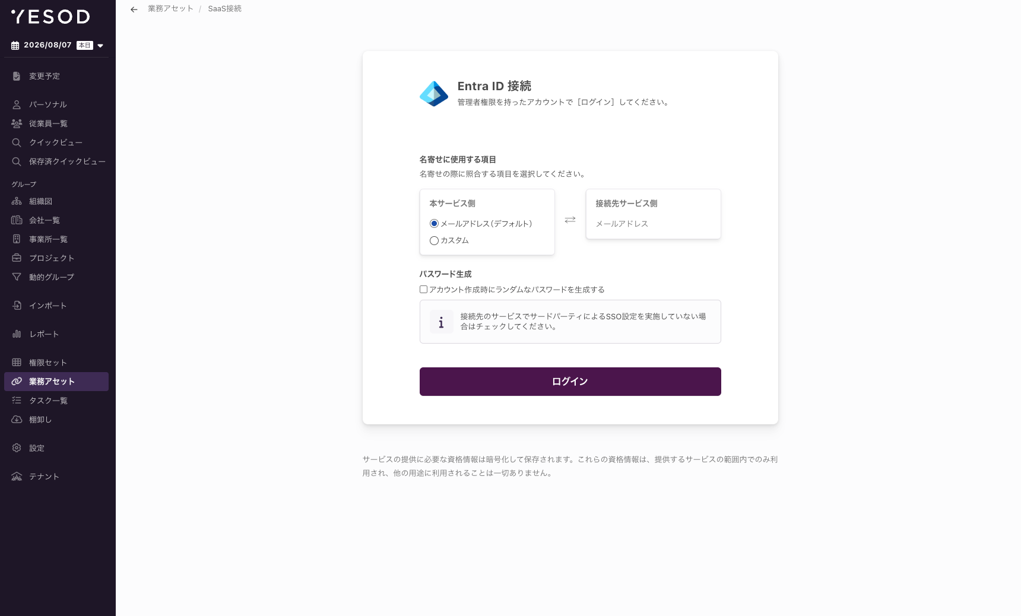Click the 業務アセット link icon

[17, 382]
